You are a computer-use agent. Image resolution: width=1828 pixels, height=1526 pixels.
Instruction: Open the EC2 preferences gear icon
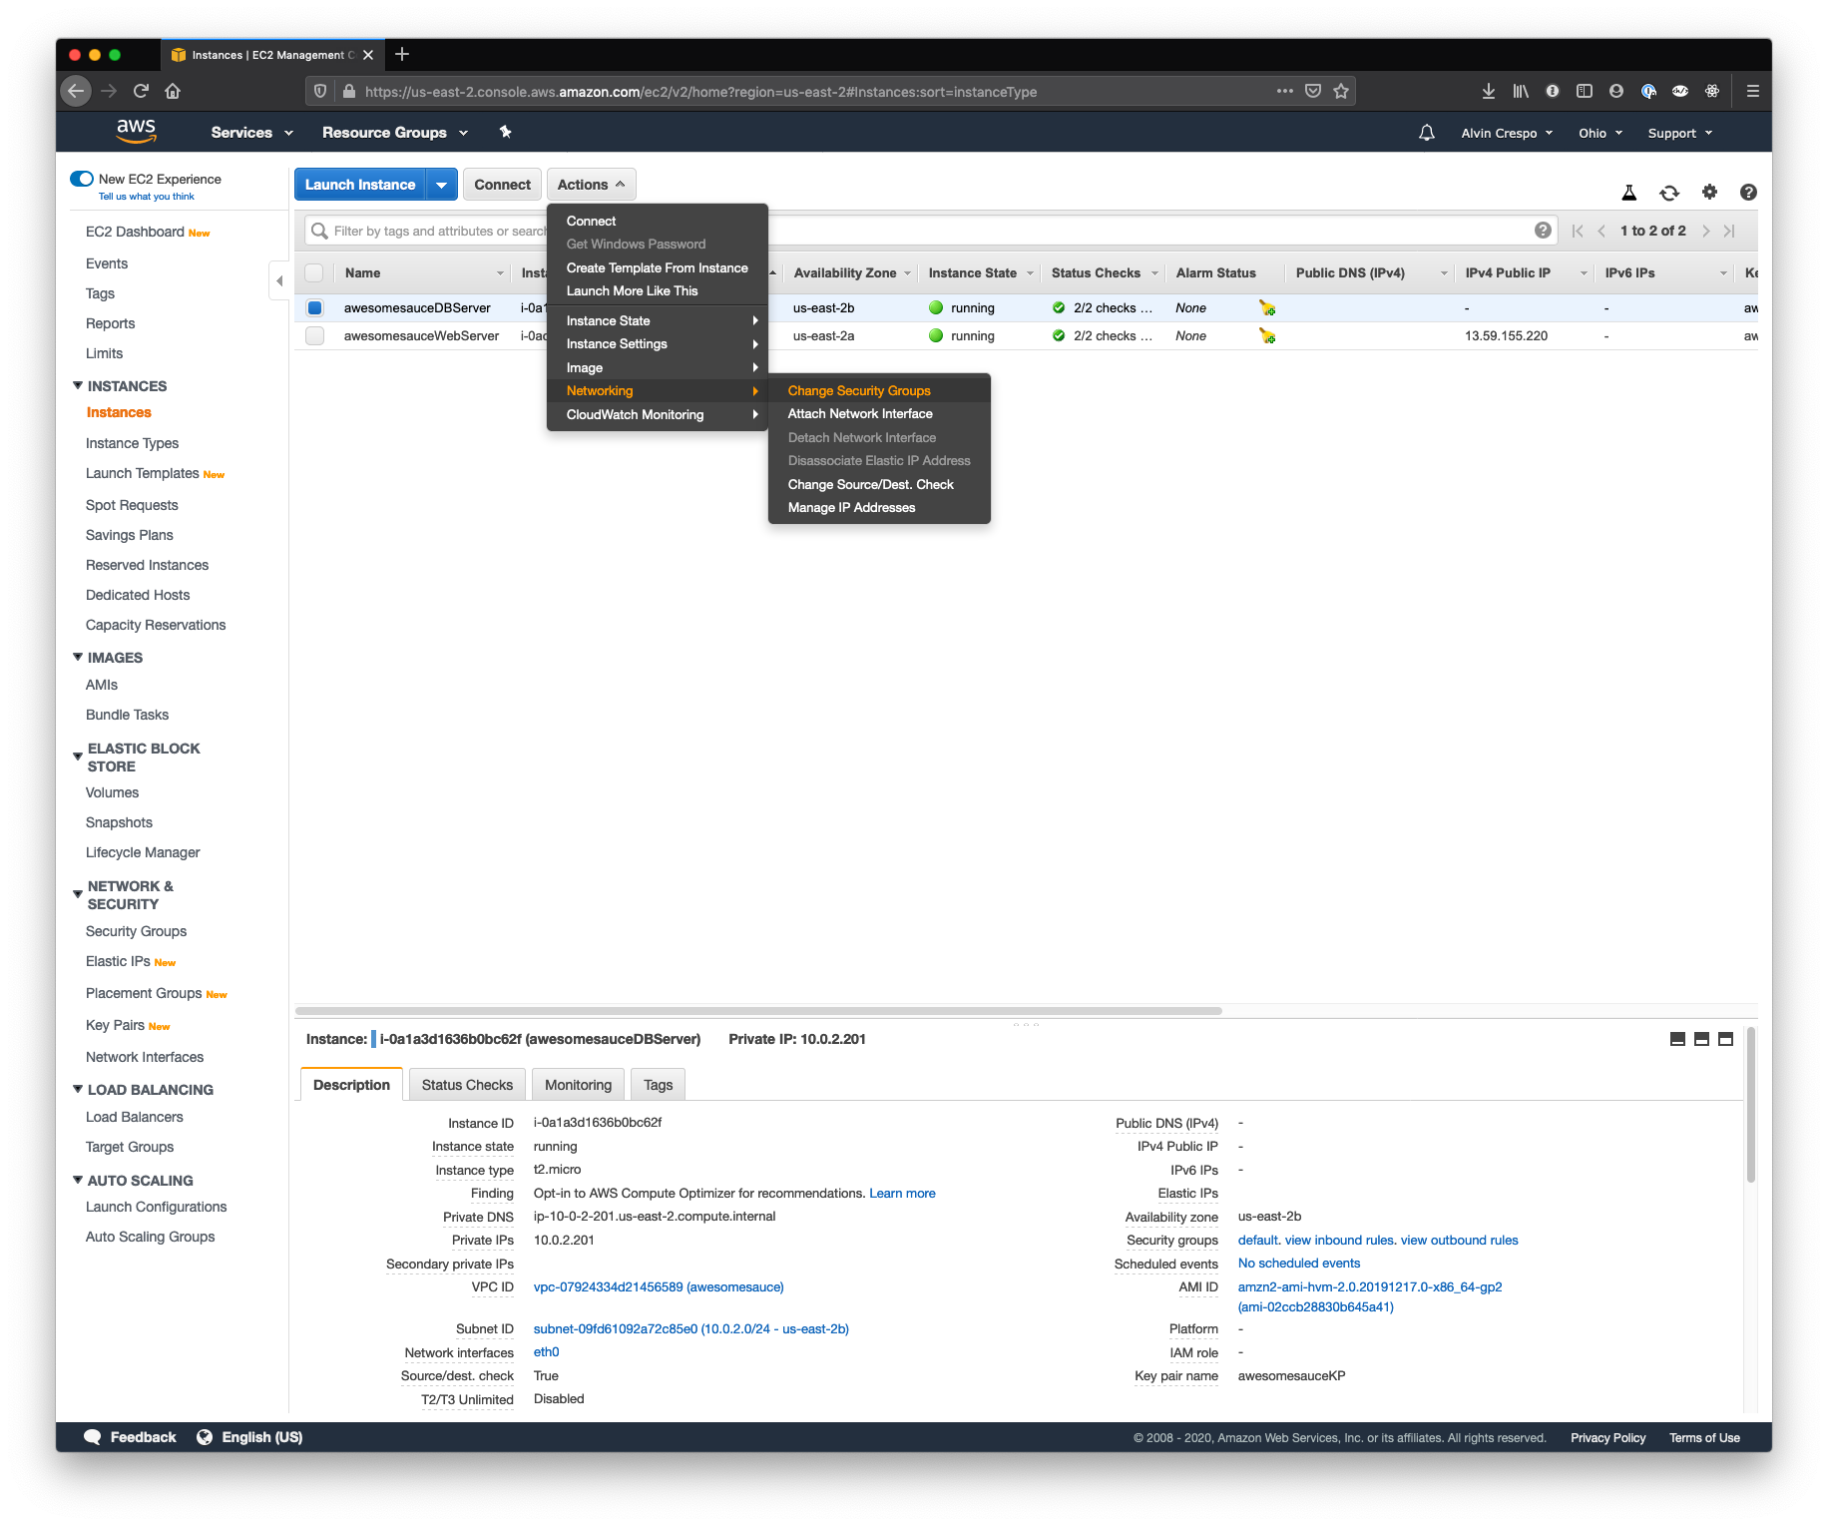tap(1709, 192)
